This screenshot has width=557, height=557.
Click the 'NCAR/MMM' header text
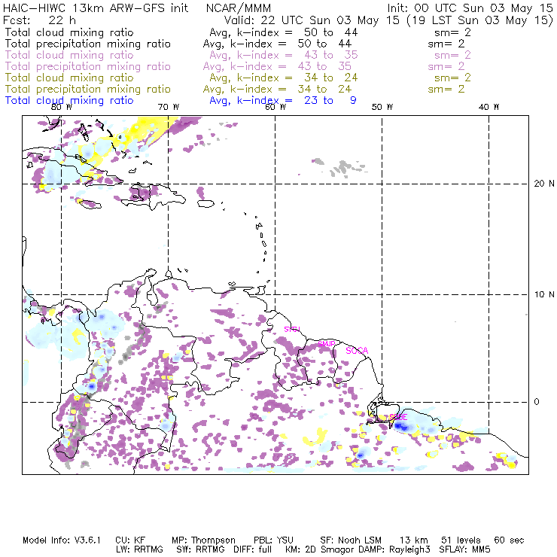tap(239, 8)
